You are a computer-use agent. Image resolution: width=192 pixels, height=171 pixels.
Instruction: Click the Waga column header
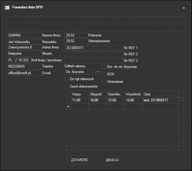pos(80,94)
